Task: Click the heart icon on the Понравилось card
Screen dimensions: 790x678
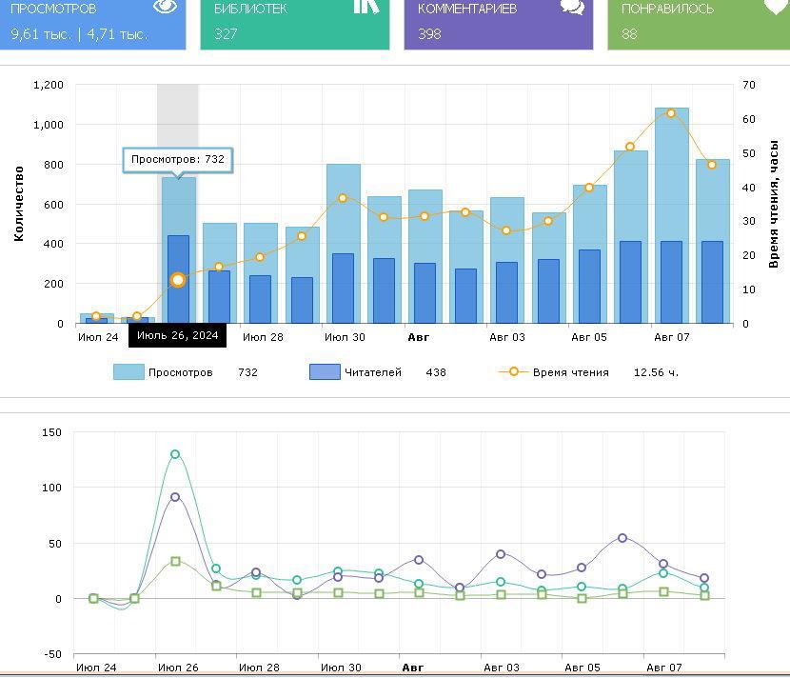Action: click(776, 7)
